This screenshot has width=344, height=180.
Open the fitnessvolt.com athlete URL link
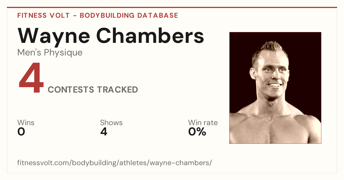tap(115, 163)
